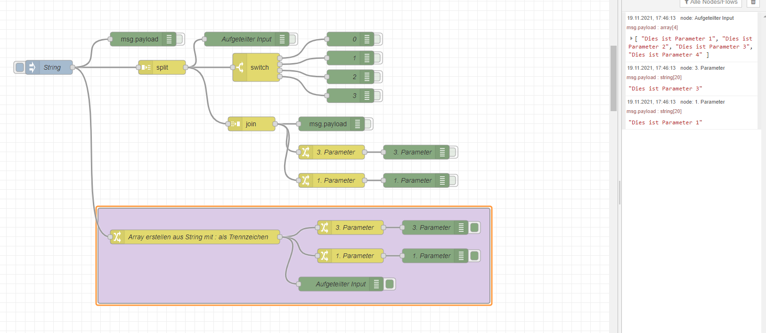Click the "Dies ist Parameter 1" debug value
Viewport: 766px width, 333px height.
(665, 122)
